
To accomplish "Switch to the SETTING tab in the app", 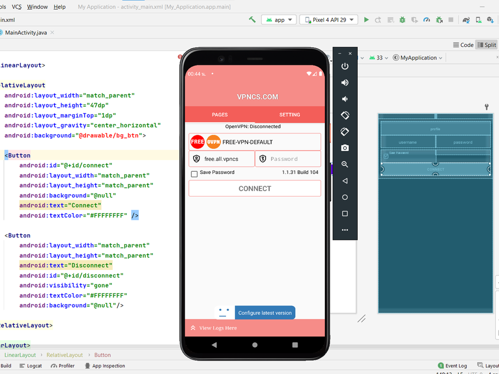I will coord(290,115).
